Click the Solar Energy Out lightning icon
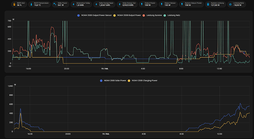This screenshot has height=139, width=254. coord(120,4)
